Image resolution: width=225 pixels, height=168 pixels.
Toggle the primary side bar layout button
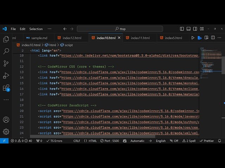(x=182, y=29)
